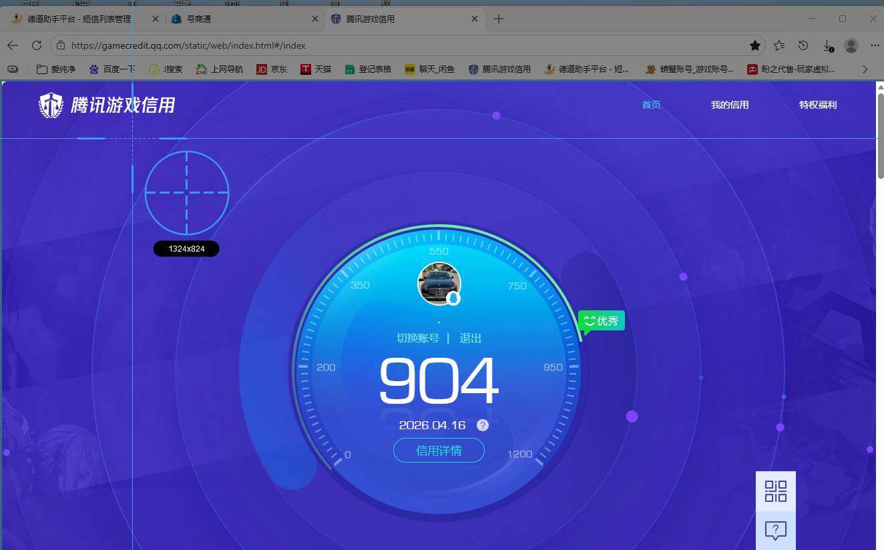Image resolution: width=884 pixels, height=550 pixels.
Task: Expand the bookmarks overflow chevron
Action: point(865,69)
